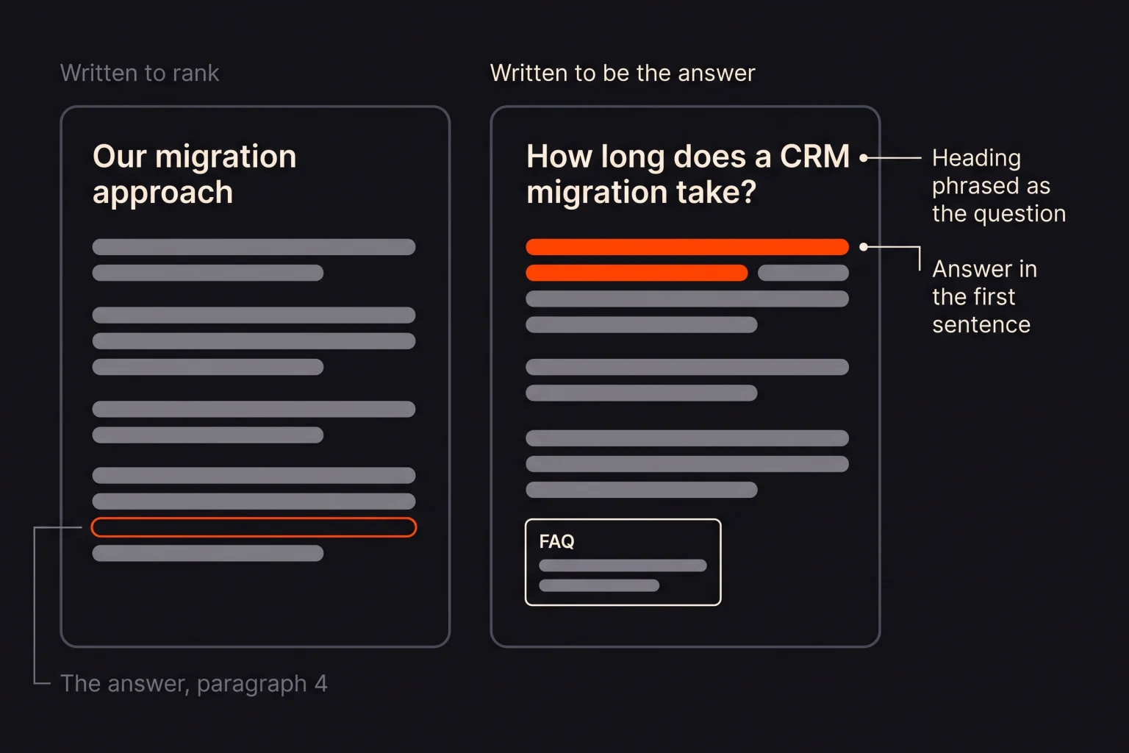
Task: Select the 'How long does a CRM migration take?' heading
Action: [x=688, y=174]
